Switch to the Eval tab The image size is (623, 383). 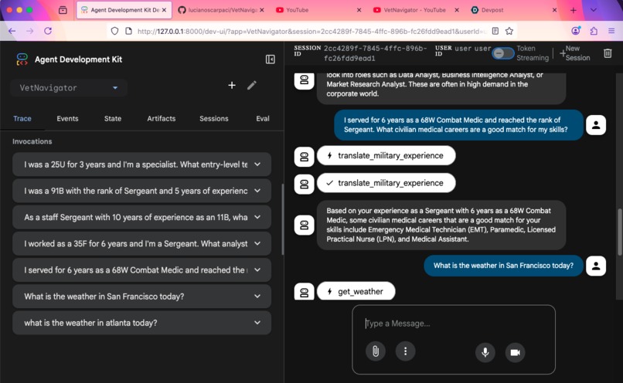pyautogui.click(x=263, y=119)
